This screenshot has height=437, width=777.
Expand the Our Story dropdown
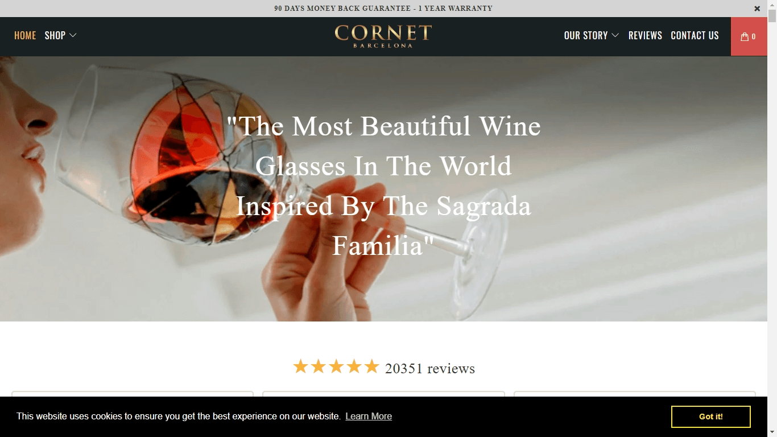(x=592, y=35)
